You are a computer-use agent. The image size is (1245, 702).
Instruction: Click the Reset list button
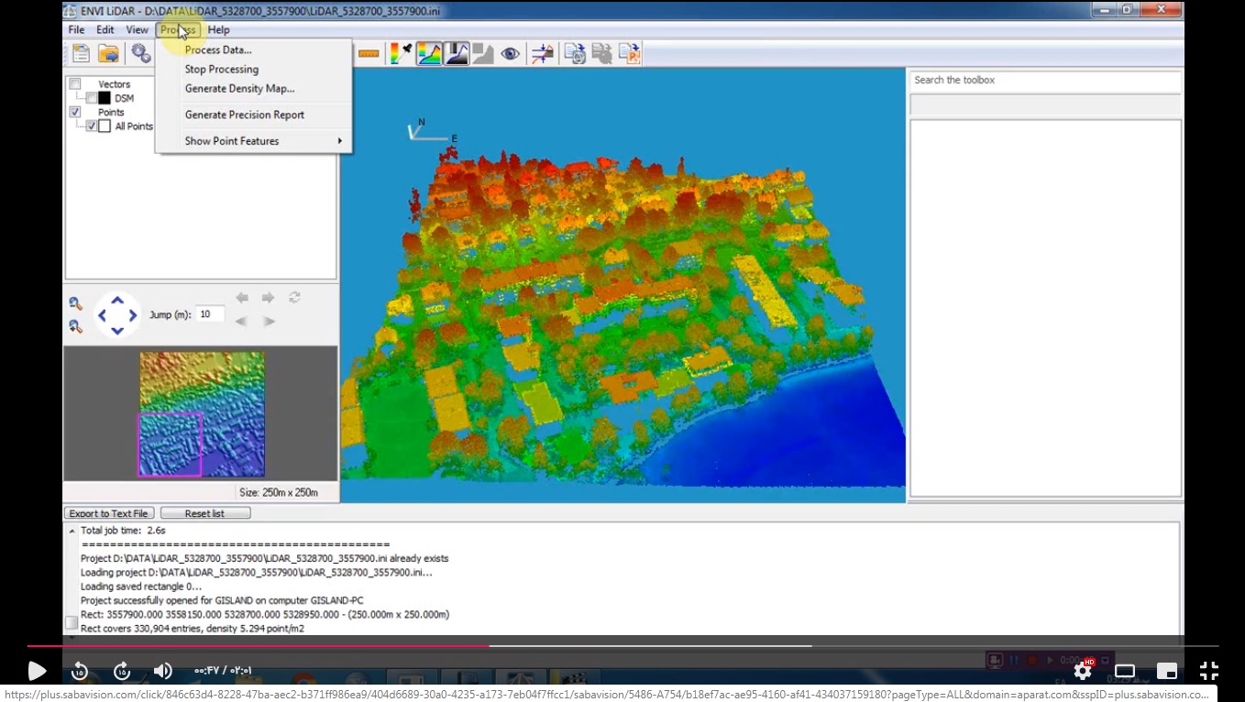[x=204, y=513]
